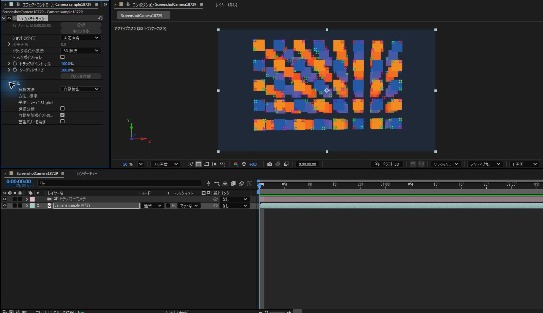This screenshot has width=543, height=313.
Task: Click the teal label swatch of Camera sample18729
Action: coord(32,206)
